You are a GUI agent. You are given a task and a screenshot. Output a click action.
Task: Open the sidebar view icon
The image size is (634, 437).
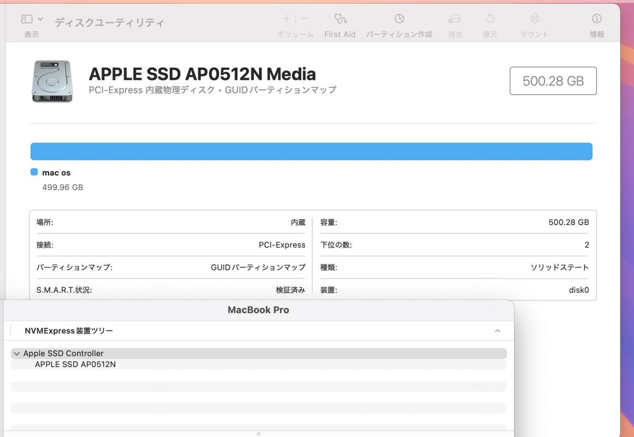pyautogui.click(x=27, y=19)
